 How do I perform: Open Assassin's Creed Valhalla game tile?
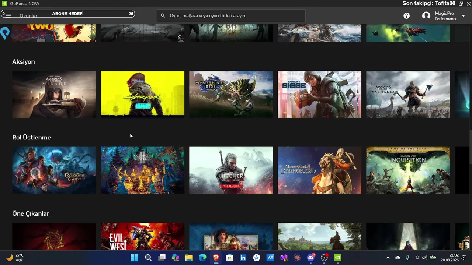click(x=408, y=94)
